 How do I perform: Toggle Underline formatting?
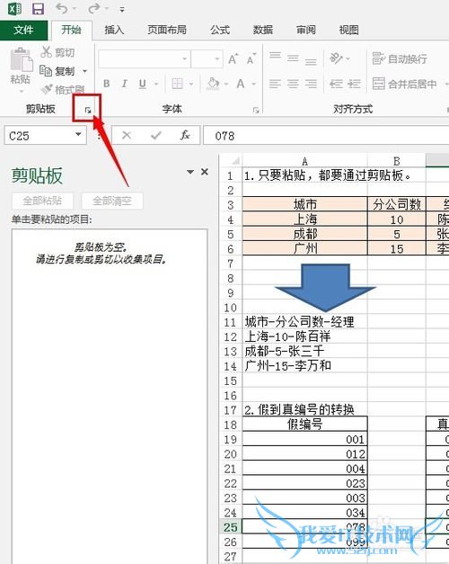[x=143, y=84]
